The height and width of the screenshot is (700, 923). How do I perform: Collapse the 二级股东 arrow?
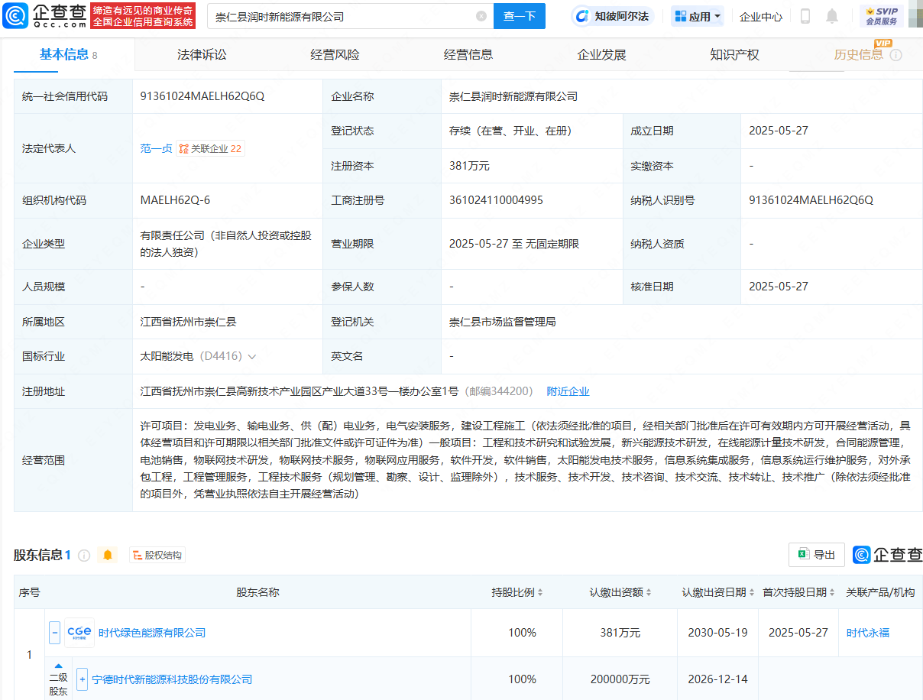tap(58, 666)
